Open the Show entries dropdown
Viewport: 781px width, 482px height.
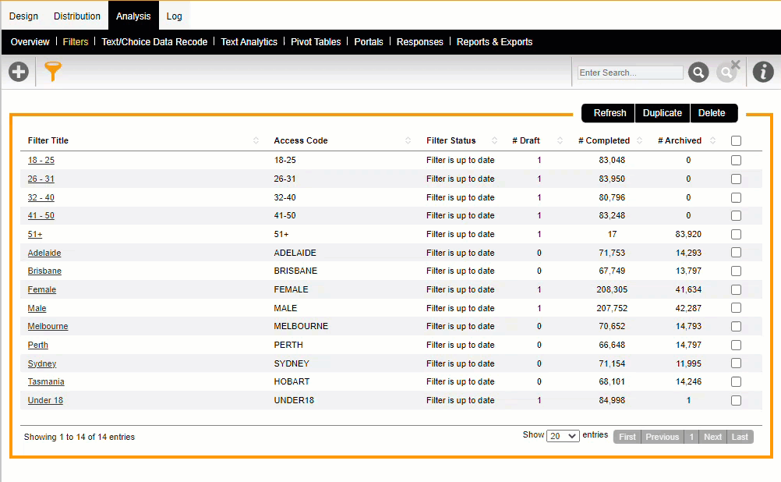(563, 436)
